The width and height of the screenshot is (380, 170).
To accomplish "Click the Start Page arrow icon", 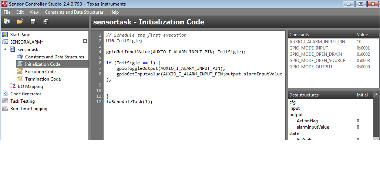I will (x=5, y=35).
